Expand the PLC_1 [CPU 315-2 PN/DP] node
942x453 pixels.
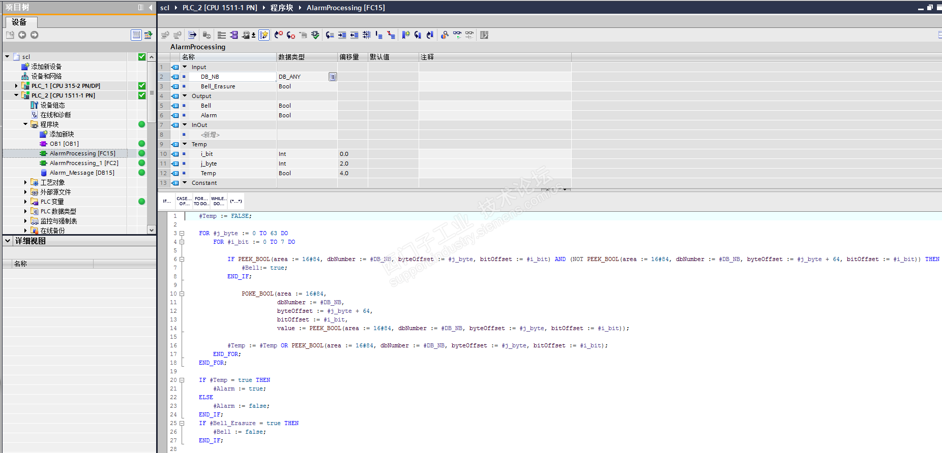pyautogui.click(x=16, y=86)
